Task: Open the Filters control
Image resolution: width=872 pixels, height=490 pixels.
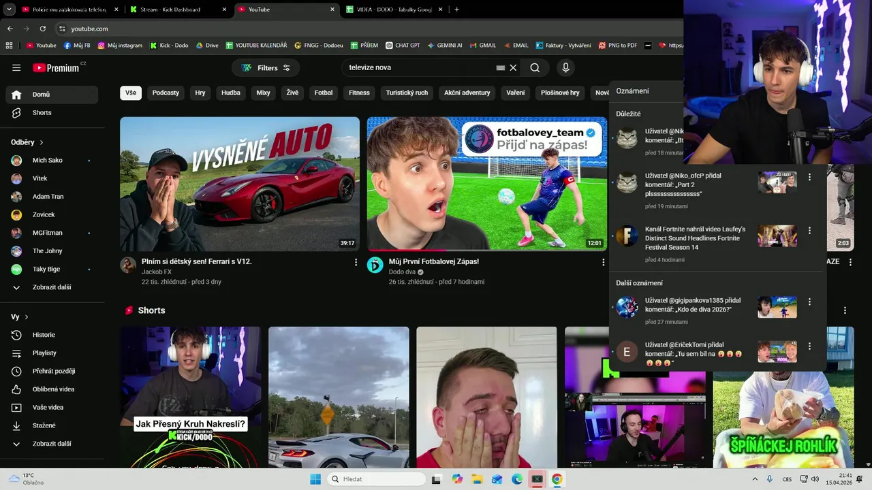Action: 266,67
